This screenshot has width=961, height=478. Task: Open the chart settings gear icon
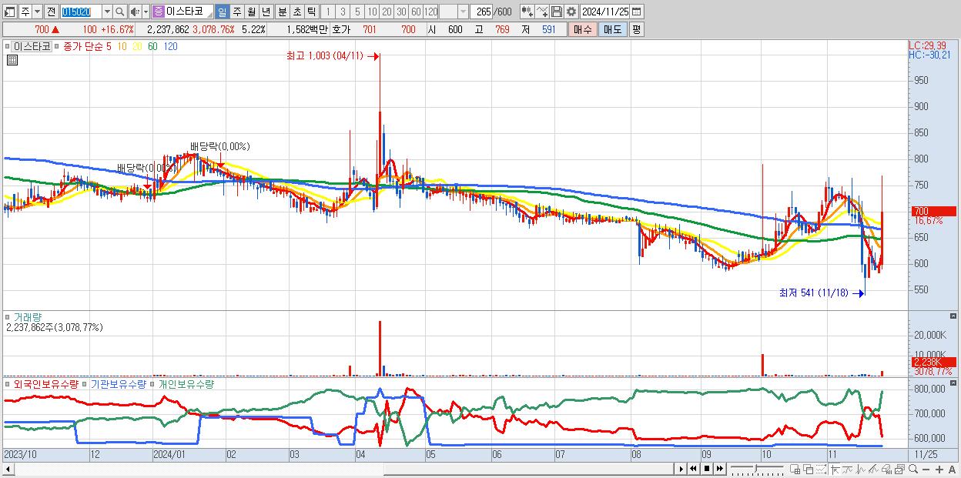click(x=571, y=12)
